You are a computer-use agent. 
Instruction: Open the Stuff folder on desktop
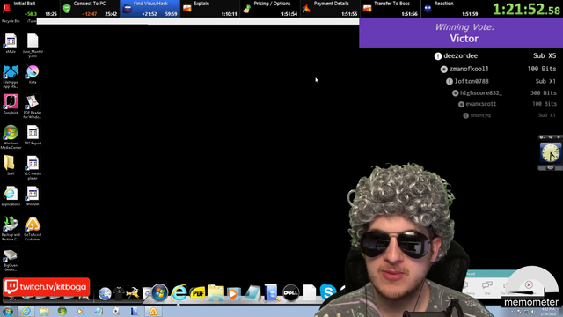10,166
